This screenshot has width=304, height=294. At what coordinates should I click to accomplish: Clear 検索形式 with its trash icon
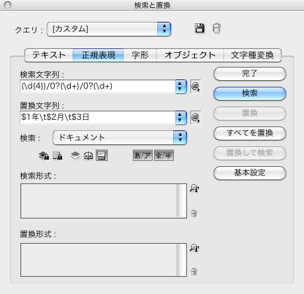pos(194,213)
